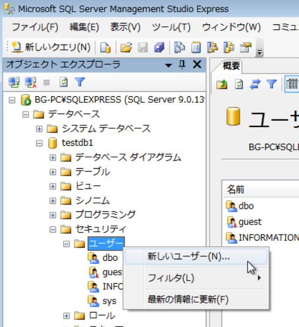Open the toolbar options overflow arrow
This screenshot has width=299, height=327.
point(260,52)
